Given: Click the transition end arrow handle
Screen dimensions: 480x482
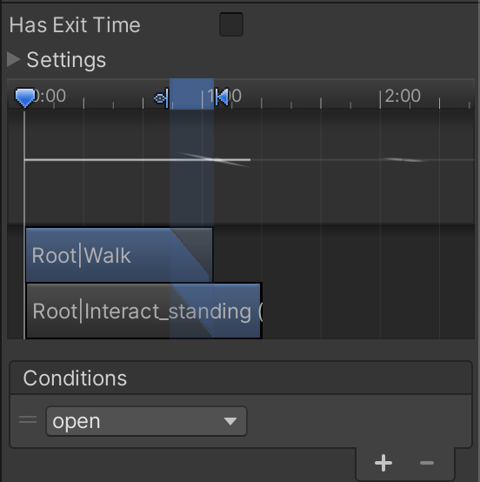Looking at the screenshot, I should tap(222, 97).
